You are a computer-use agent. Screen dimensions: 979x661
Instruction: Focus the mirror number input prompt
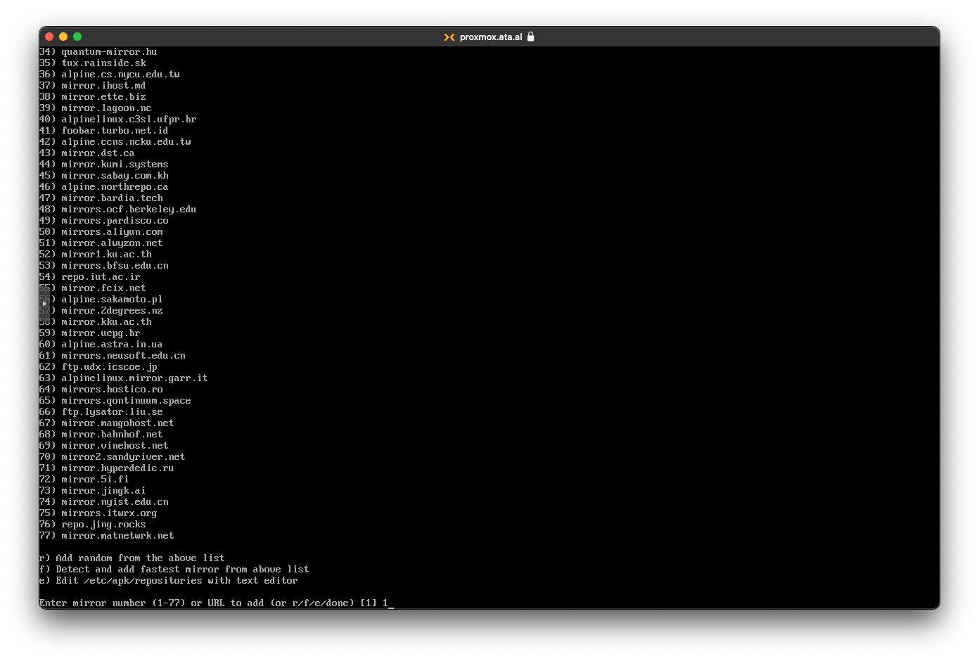coord(217,603)
